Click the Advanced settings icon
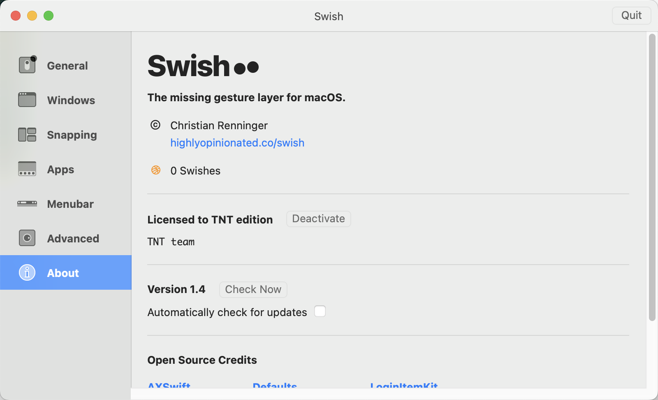The height and width of the screenshot is (400, 658). pyautogui.click(x=27, y=238)
